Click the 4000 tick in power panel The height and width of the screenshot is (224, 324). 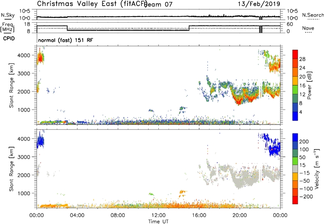coord(25,55)
